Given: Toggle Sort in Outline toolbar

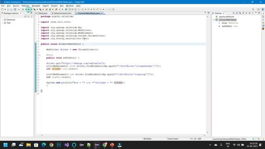Looking at the screenshot, I should pos(237,13).
